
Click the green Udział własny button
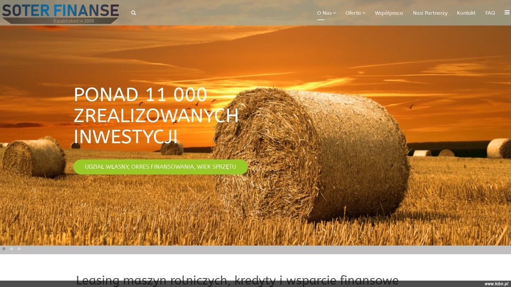(161, 167)
